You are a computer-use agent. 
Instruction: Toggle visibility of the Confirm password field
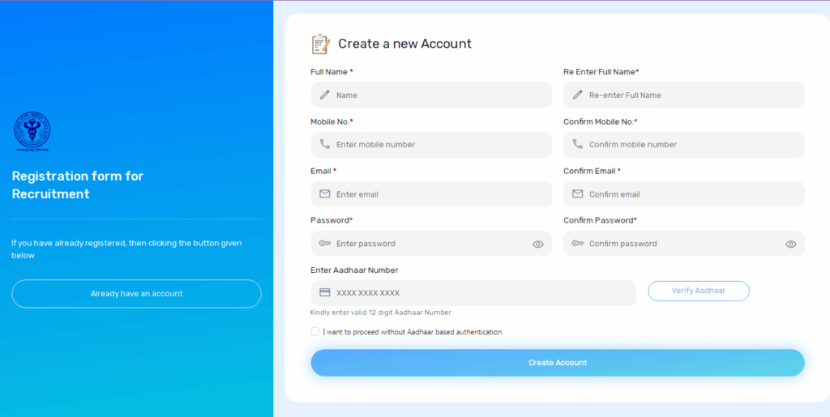(791, 244)
